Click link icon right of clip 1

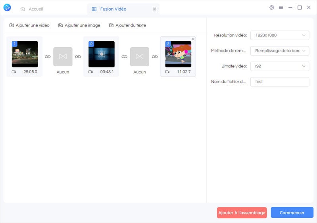click(x=48, y=57)
